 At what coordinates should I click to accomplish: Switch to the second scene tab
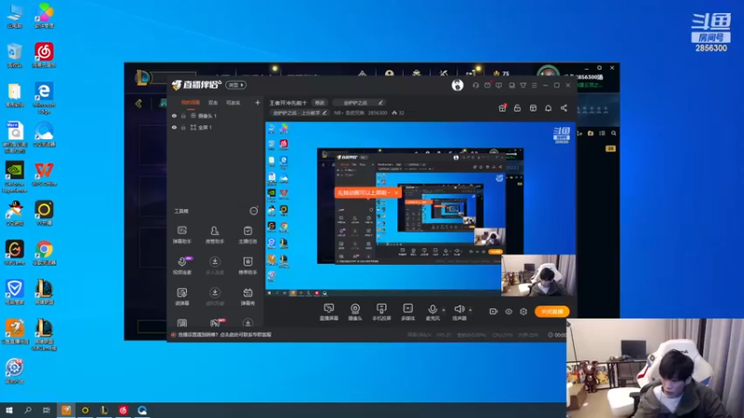213,102
